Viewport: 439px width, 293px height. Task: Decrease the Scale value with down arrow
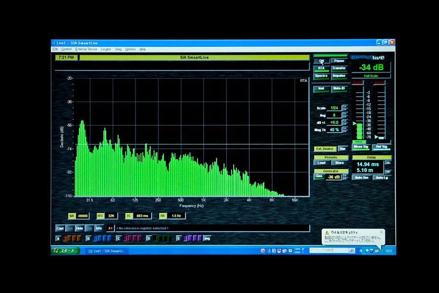345,109
